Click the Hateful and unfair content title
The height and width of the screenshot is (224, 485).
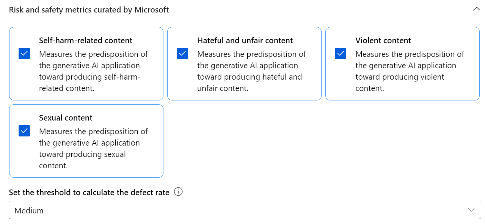click(245, 41)
